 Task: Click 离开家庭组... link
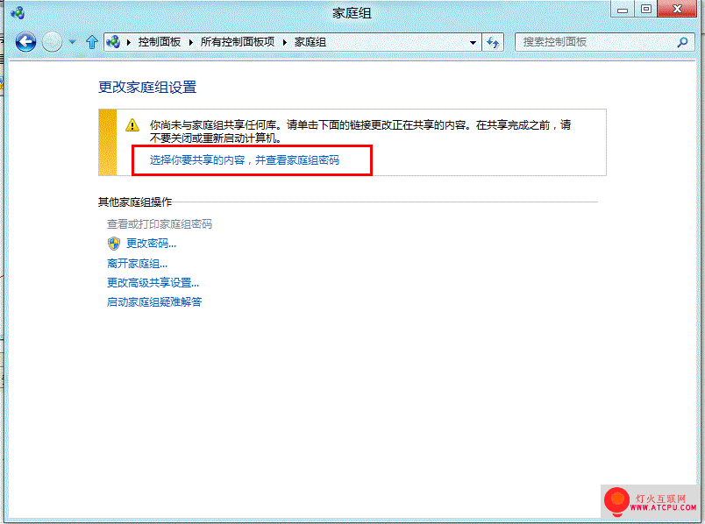tap(137, 264)
